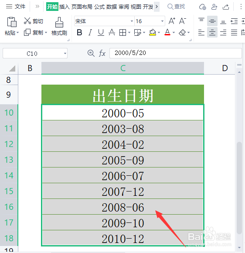This screenshot has width=245, height=253.
Task: Click formula bar showing 2000/5/20
Action: click(176, 53)
